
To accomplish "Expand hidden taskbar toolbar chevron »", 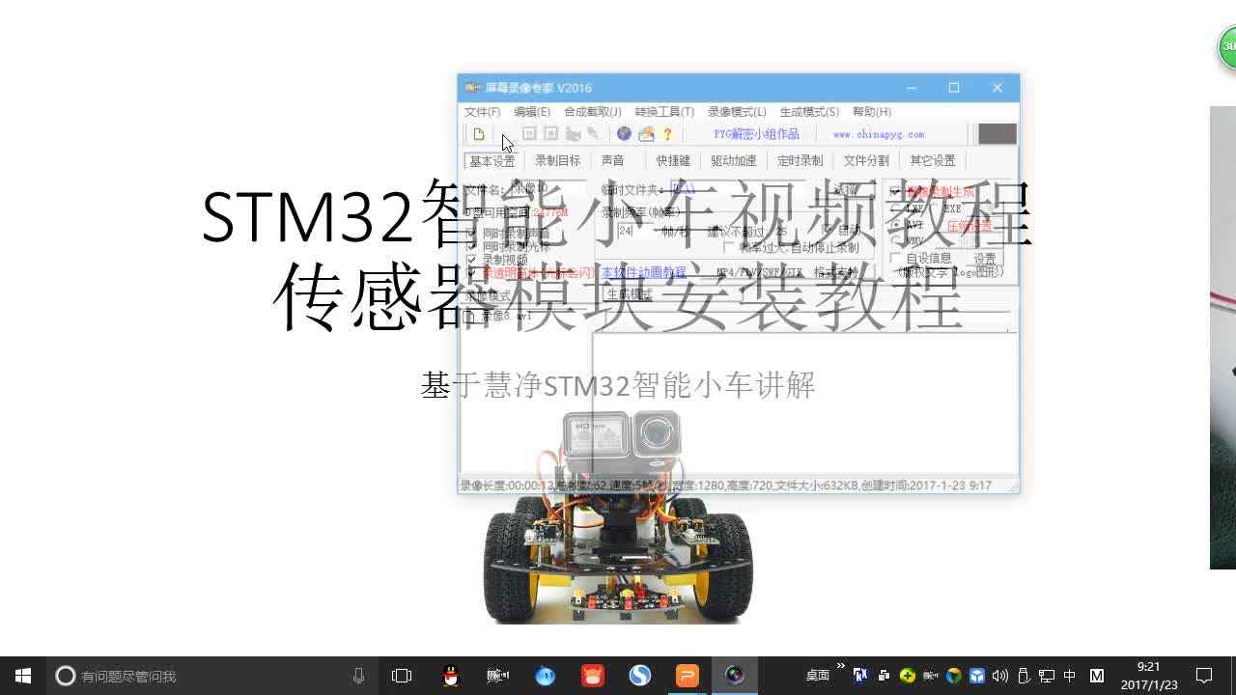I will click(840, 667).
